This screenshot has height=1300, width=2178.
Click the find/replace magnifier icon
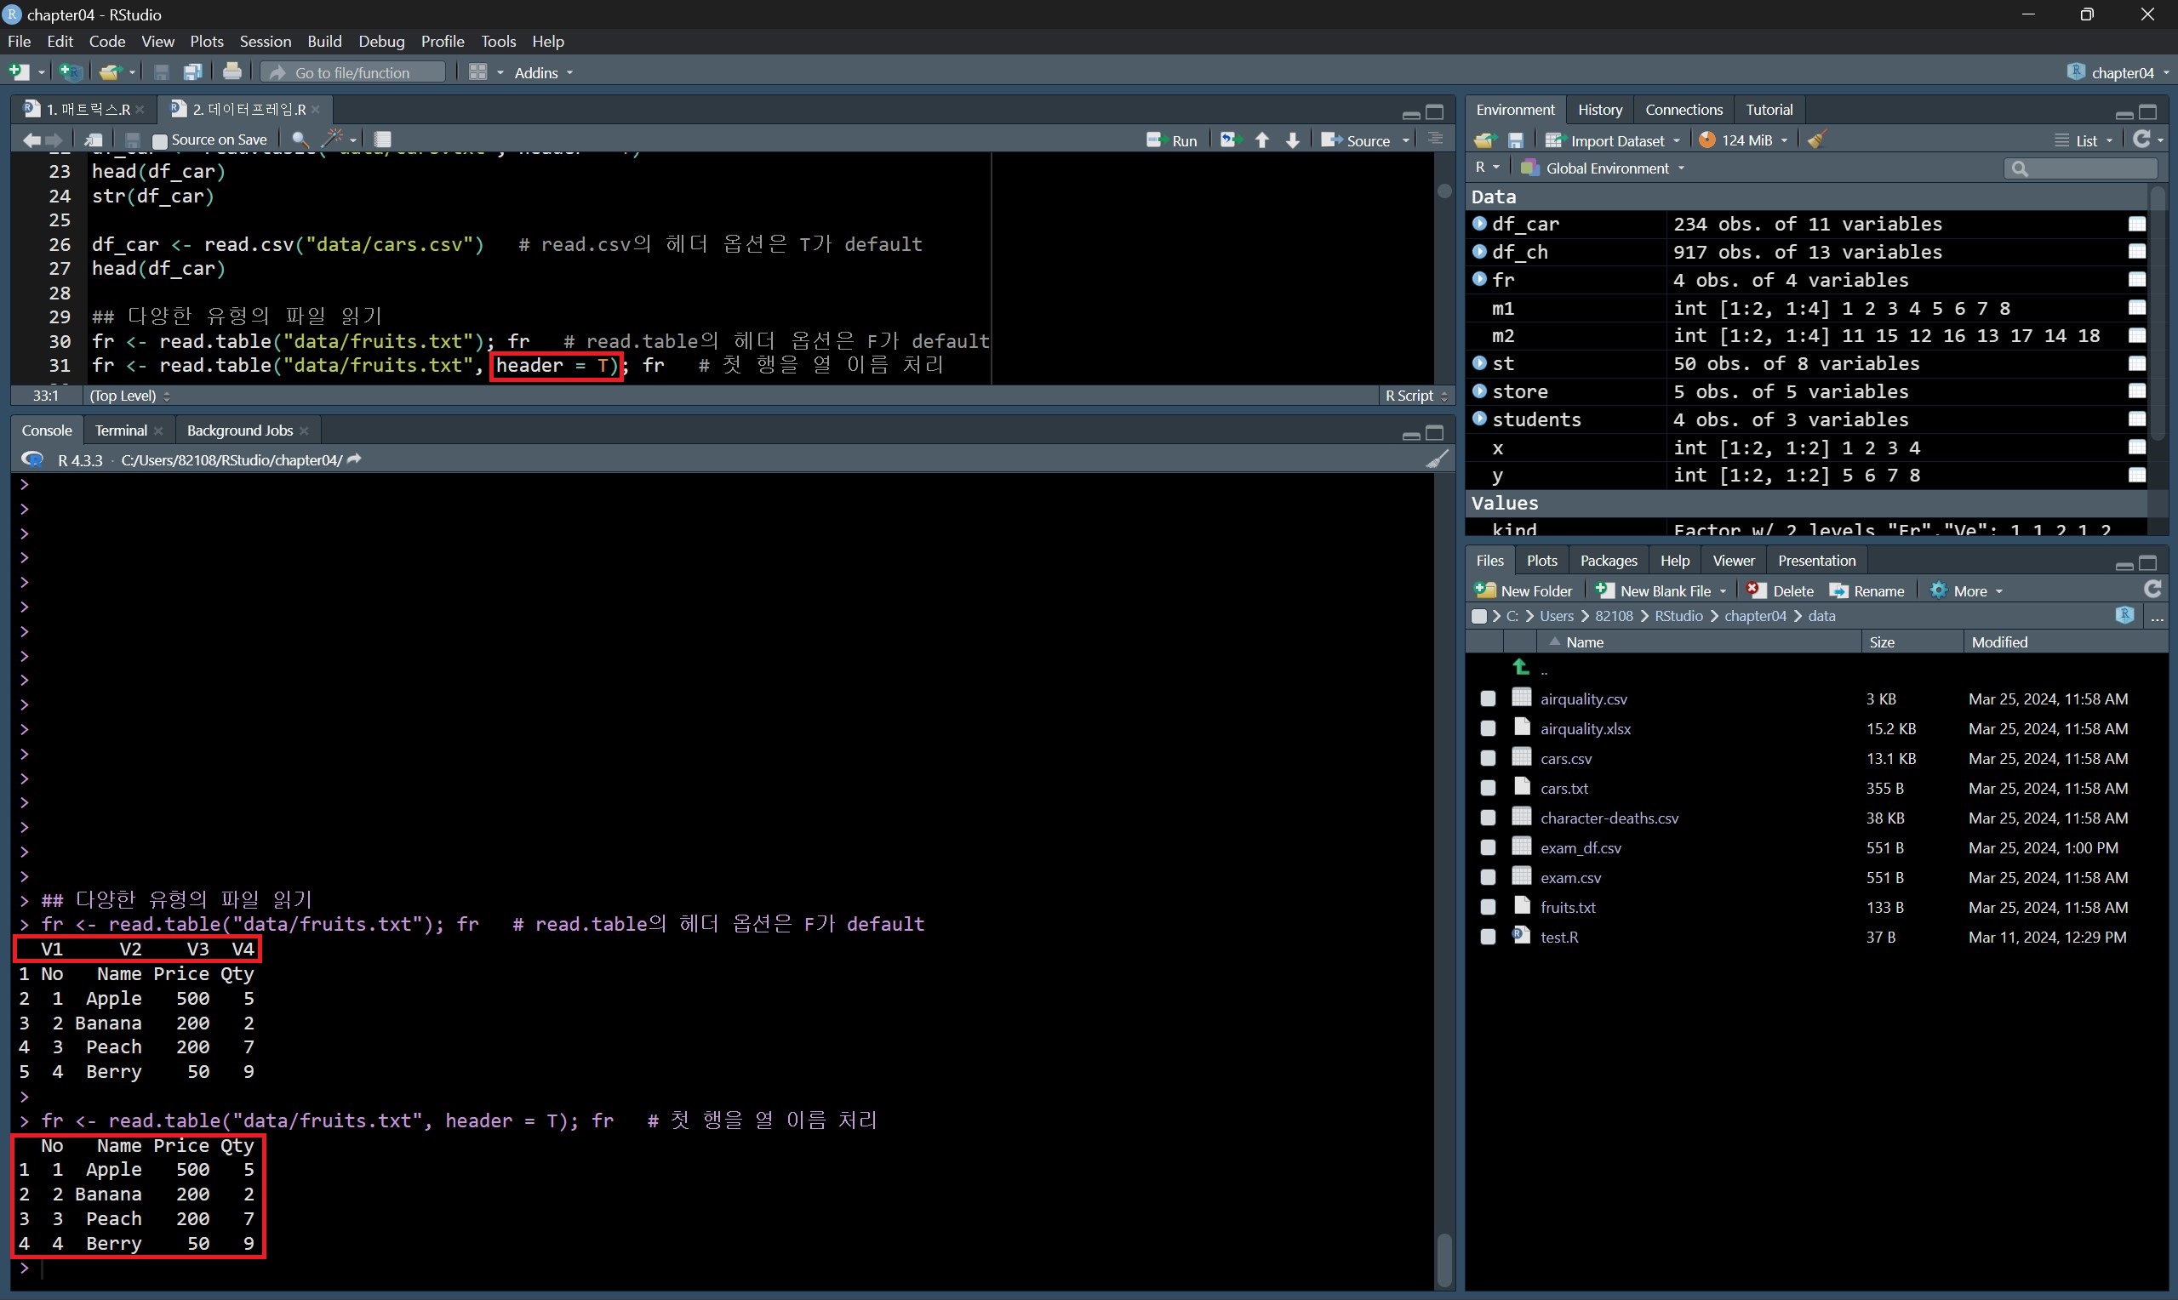[x=299, y=140]
